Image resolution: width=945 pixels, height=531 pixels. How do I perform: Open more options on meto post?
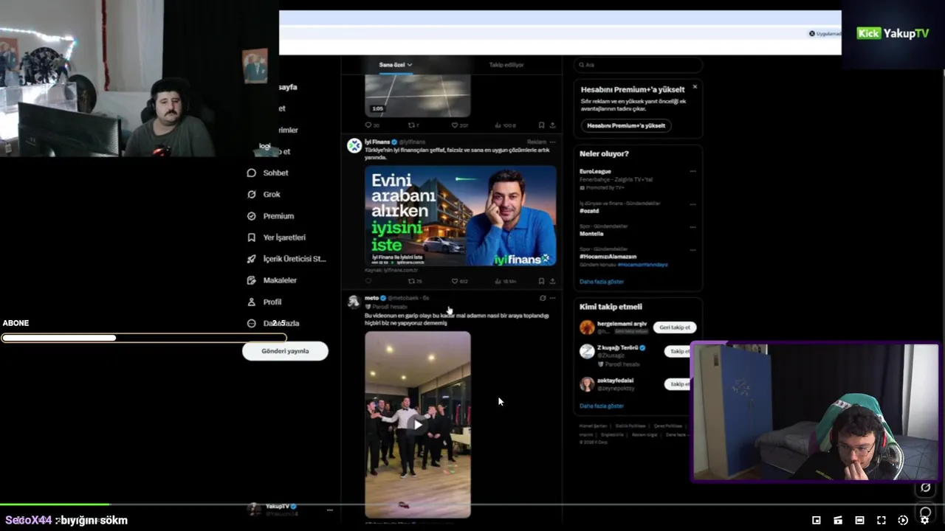(x=552, y=298)
